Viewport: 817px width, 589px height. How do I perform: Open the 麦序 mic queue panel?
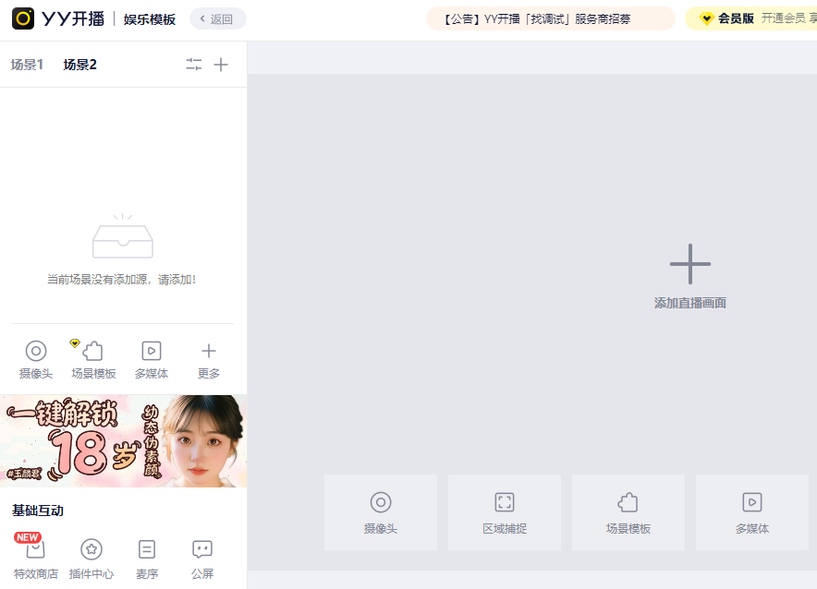146,558
